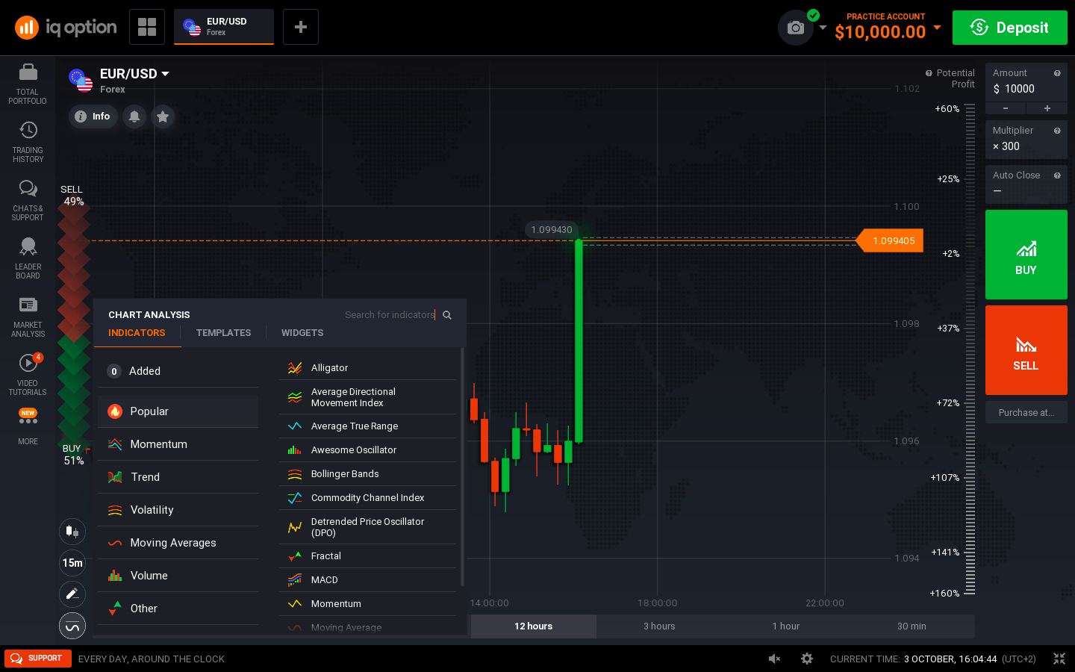The width and height of the screenshot is (1075, 672).
Task: Select the Momentum indicators category
Action: click(x=178, y=444)
